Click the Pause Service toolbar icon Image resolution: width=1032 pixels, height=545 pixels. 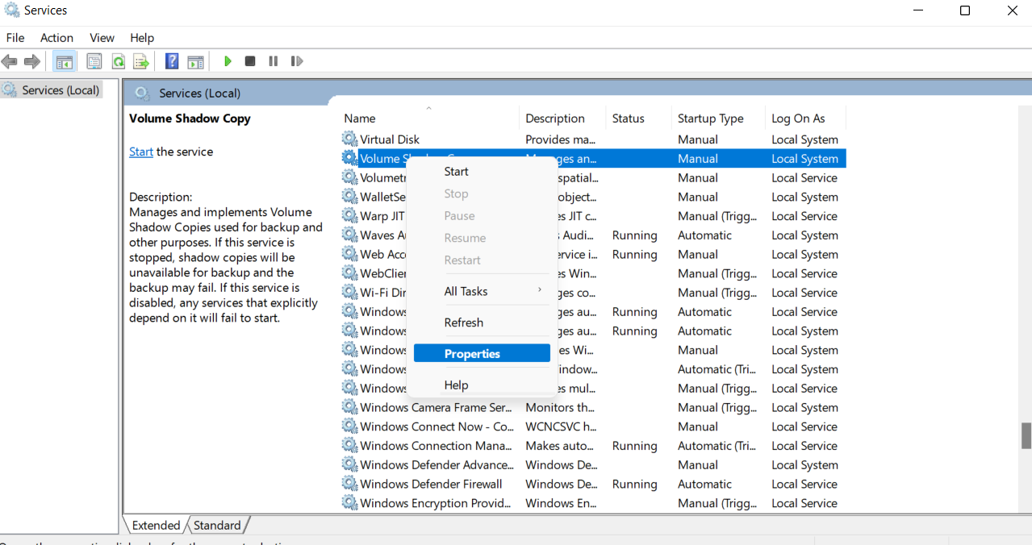[274, 61]
